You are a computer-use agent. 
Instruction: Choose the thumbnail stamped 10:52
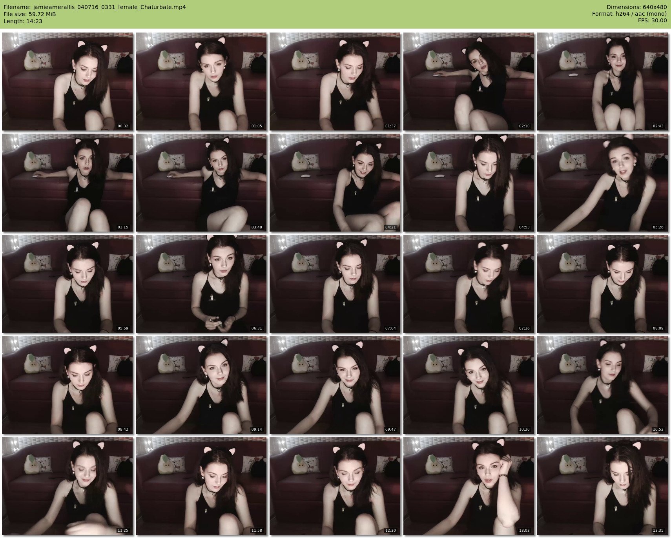[602, 385]
